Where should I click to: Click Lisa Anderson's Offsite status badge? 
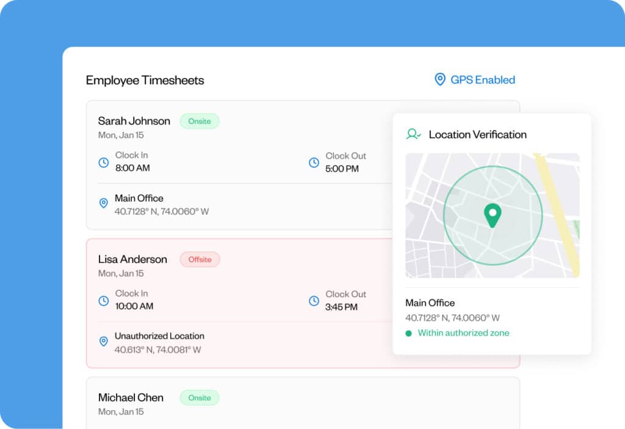coord(200,259)
